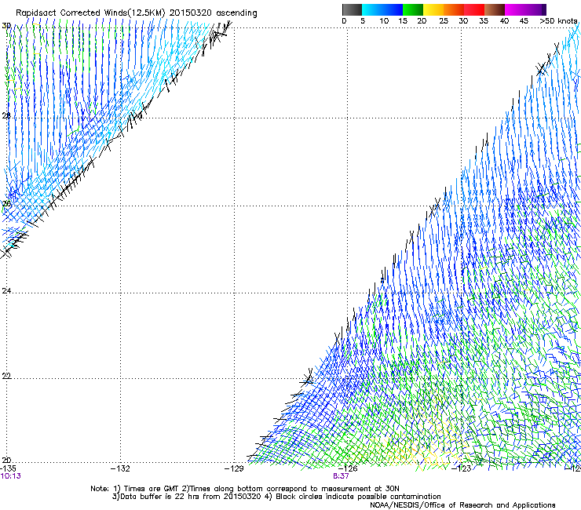Screen dimensions: 581x510
Task: Click the NOAA/NESDIS Office of Research credit
Action: pos(462,505)
